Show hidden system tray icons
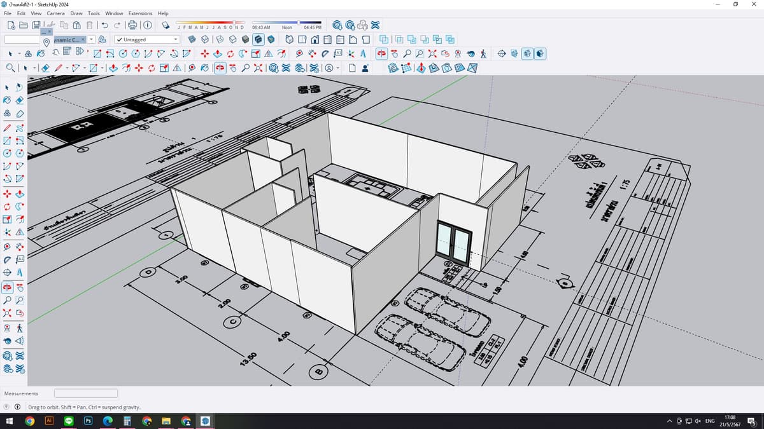This screenshot has height=429, width=764. (670, 421)
